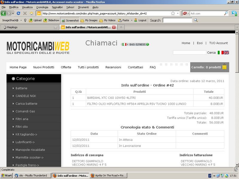Switch to Aprilia On The Road taskbar window
239x179 pixels.
108,175
